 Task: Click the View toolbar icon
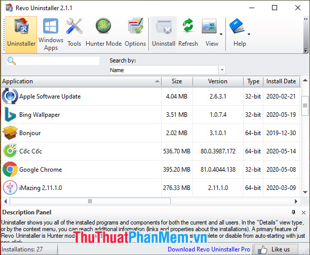tap(209, 26)
